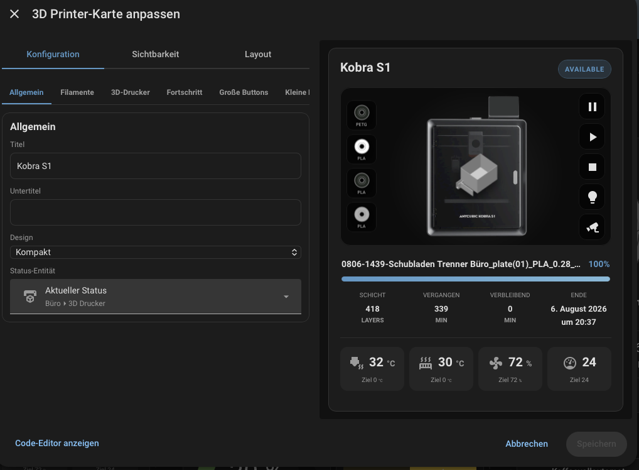Select the Filamente sub-tab
Screen dimensions: 639x470
(77, 92)
